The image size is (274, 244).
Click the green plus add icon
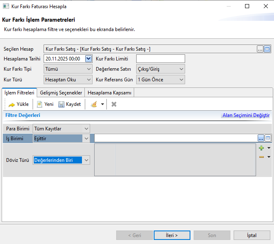click(x=261, y=148)
